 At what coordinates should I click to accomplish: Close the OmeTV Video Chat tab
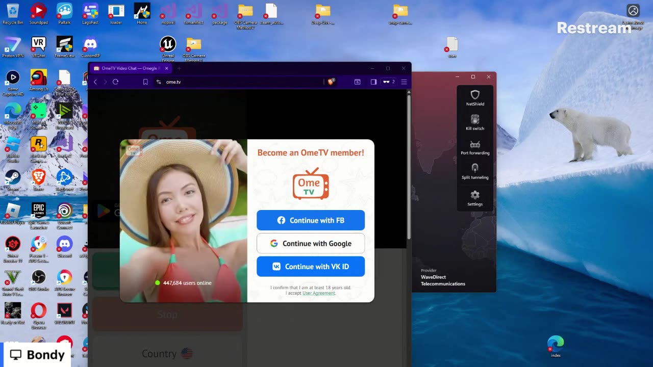pyautogui.click(x=166, y=68)
